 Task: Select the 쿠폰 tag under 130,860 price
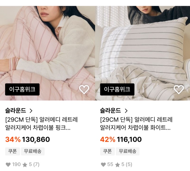[13, 151]
